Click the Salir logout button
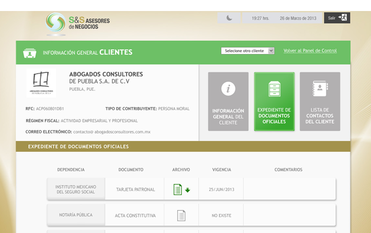Image resolution: width=371 pixels, height=233 pixels. coord(337,18)
